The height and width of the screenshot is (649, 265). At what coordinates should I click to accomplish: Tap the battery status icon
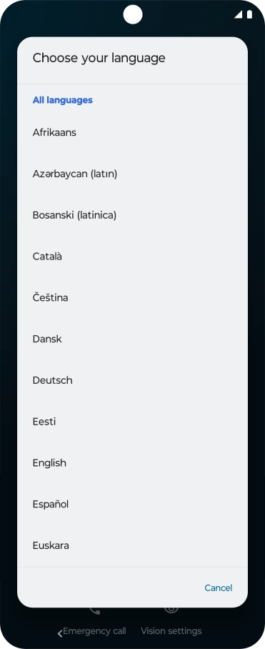click(x=249, y=15)
